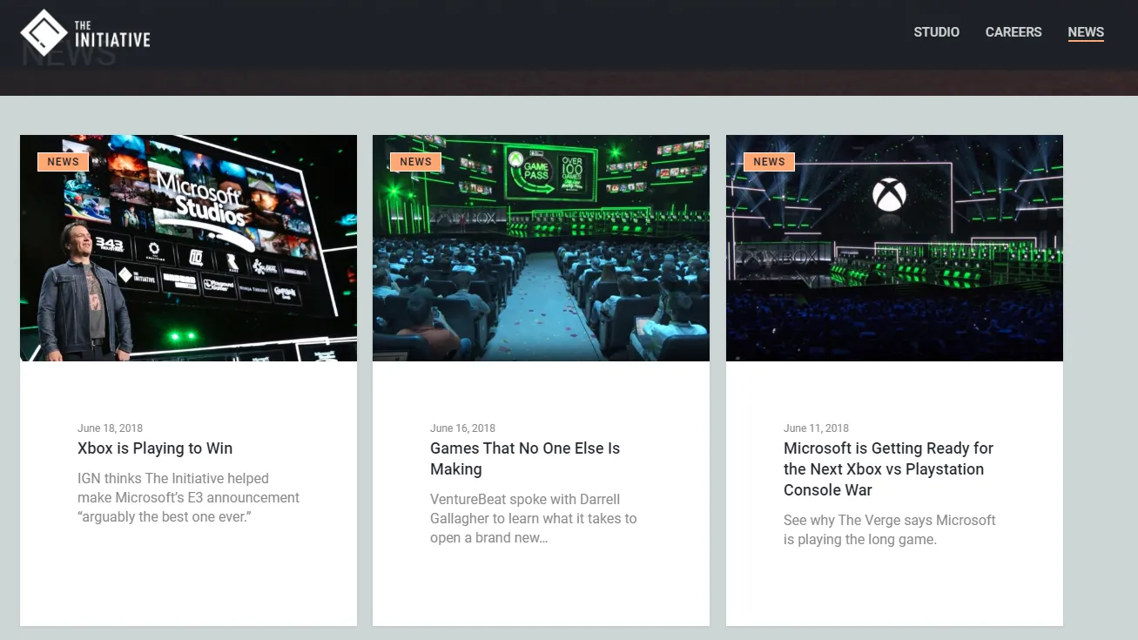
Task: Open the Xbox logo stage photo
Action: [x=894, y=248]
